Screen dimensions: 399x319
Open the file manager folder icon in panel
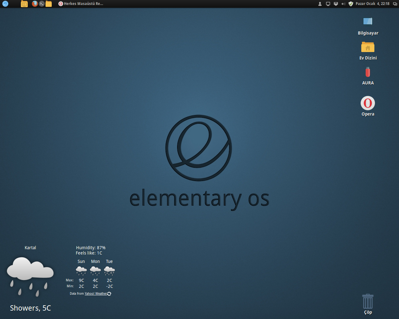click(x=49, y=4)
